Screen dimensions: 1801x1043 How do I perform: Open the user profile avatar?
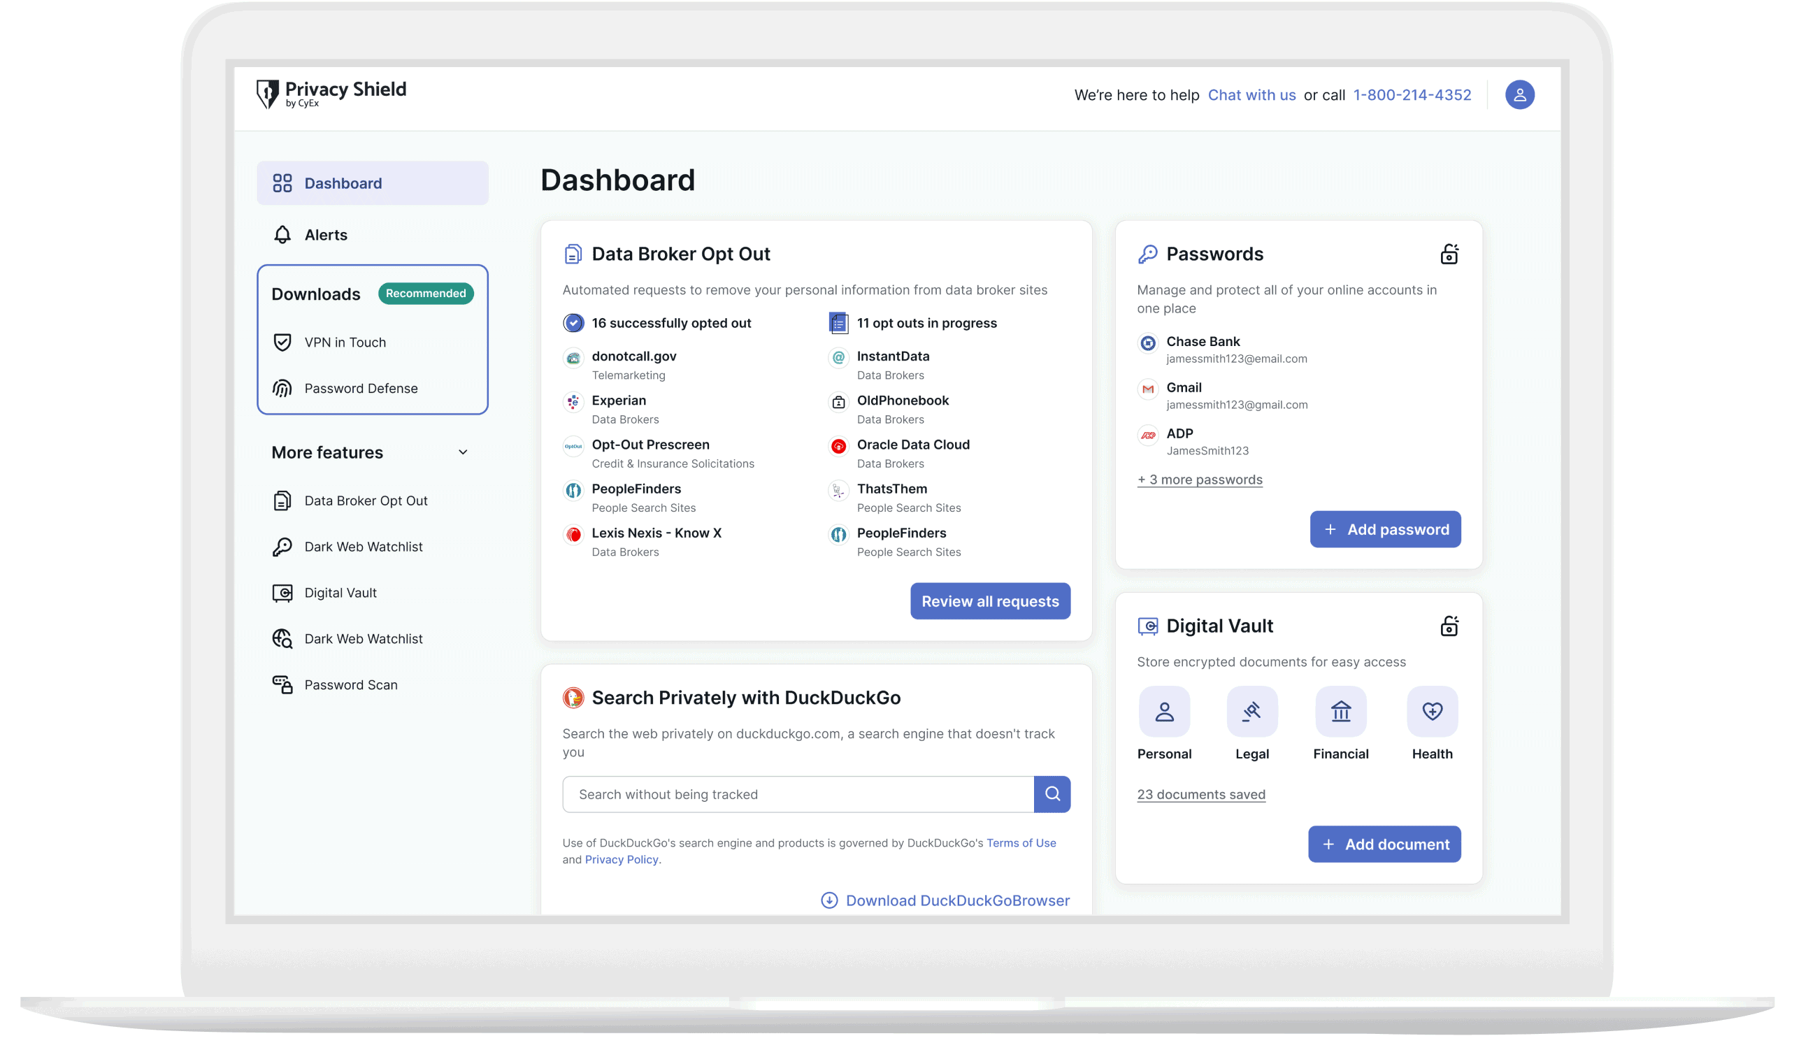click(1519, 94)
